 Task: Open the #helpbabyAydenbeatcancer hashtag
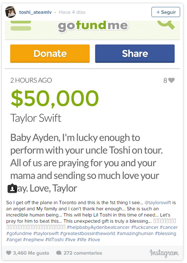(98, 227)
